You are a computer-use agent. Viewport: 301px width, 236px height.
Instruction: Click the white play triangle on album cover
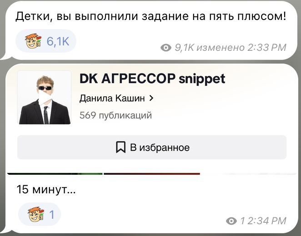click(45, 98)
